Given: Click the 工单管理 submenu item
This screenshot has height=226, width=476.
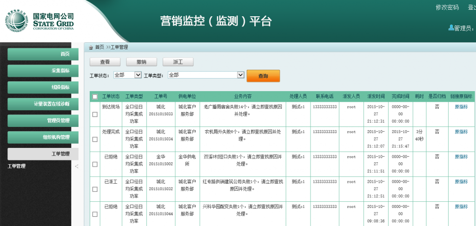Looking at the screenshot, I should pyautogui.click(x=16, y=166).
